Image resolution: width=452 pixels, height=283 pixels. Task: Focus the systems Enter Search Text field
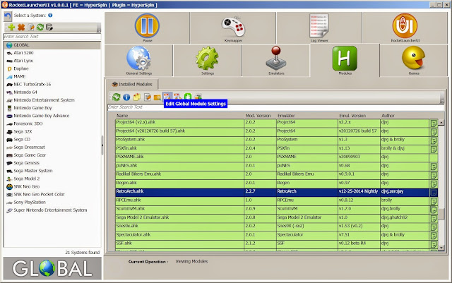pyautogui.click(x=52, y=37)
